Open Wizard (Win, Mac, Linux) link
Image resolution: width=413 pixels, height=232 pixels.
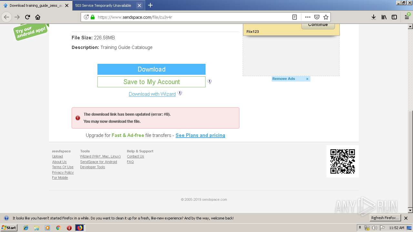[100, 157]
